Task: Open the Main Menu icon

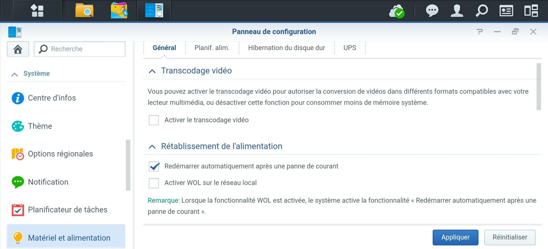Action: point(37,11)
